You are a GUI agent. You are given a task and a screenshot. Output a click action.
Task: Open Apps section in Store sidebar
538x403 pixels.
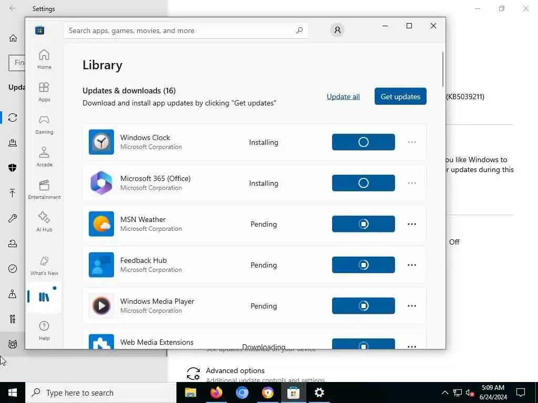[x=44, y=92]
